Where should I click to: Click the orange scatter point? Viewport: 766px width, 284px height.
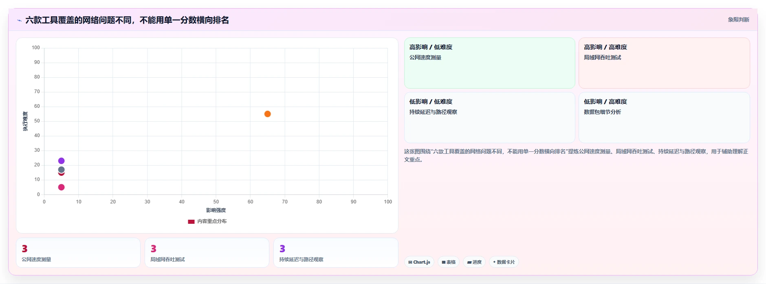(268, 114)
